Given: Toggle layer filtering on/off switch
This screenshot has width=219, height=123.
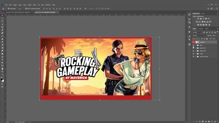Looking at the screenshot, I should 218,32.
